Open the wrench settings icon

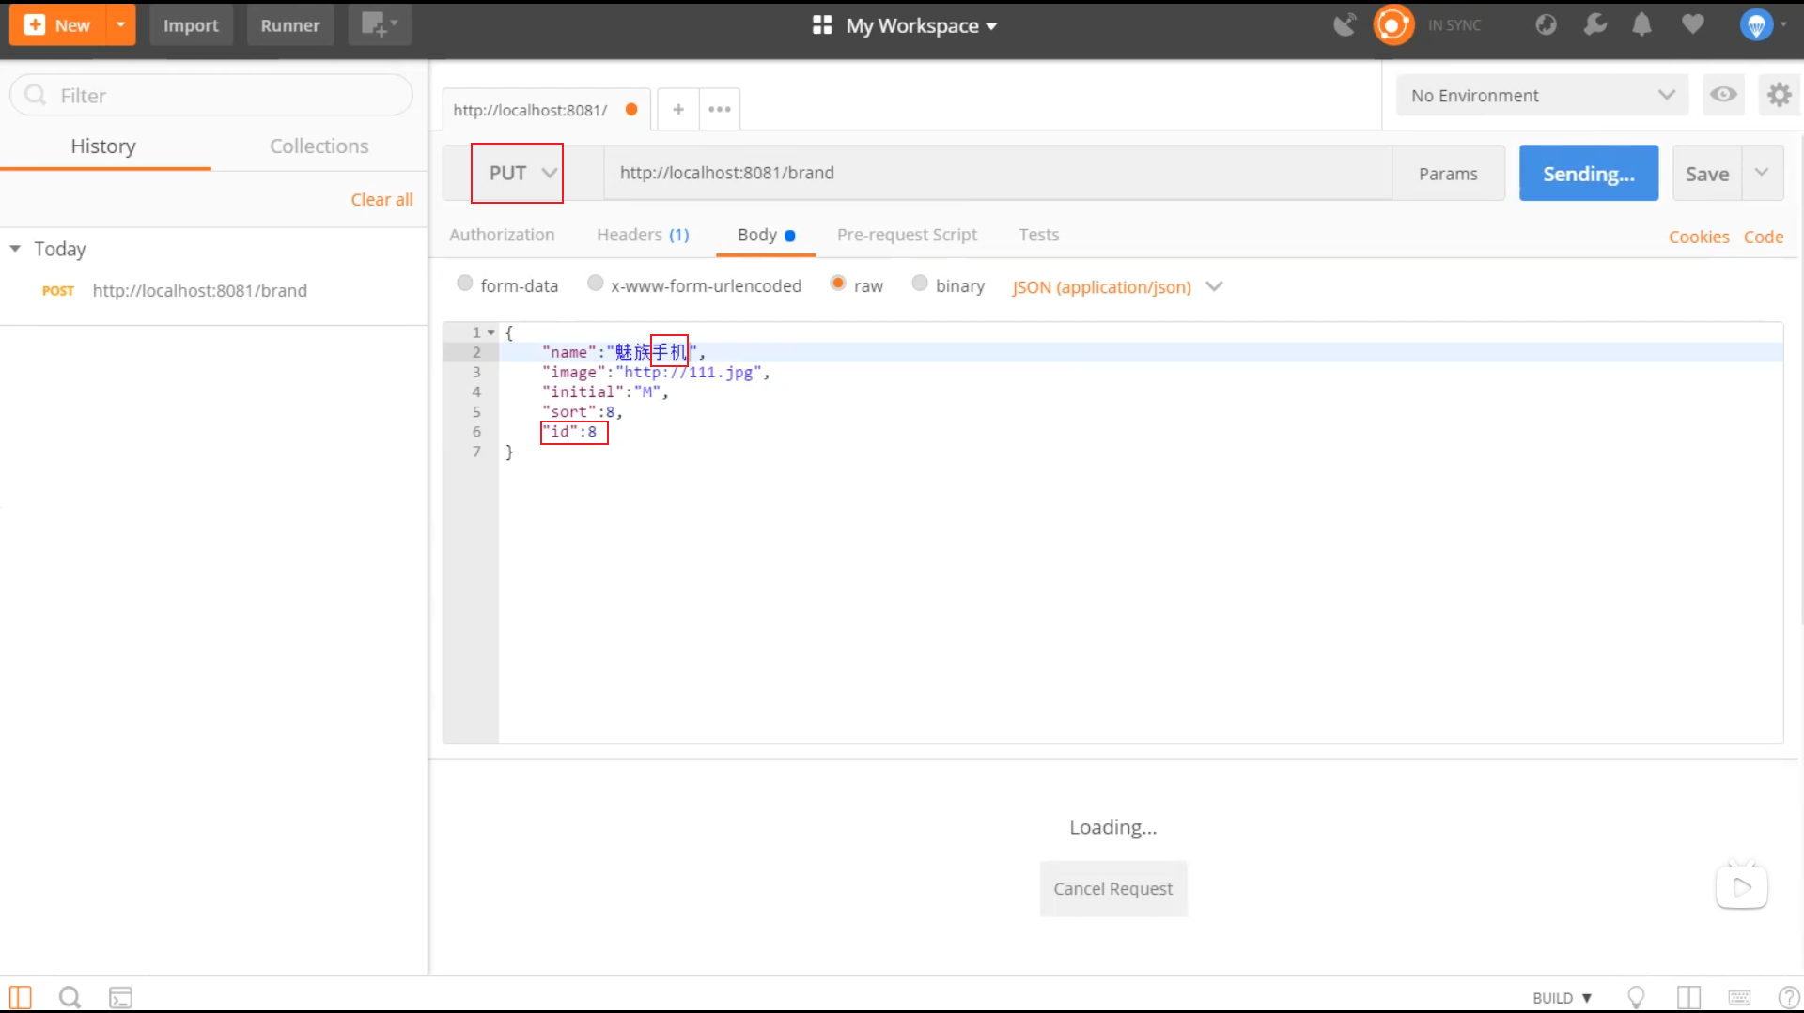coord(1594,25)
